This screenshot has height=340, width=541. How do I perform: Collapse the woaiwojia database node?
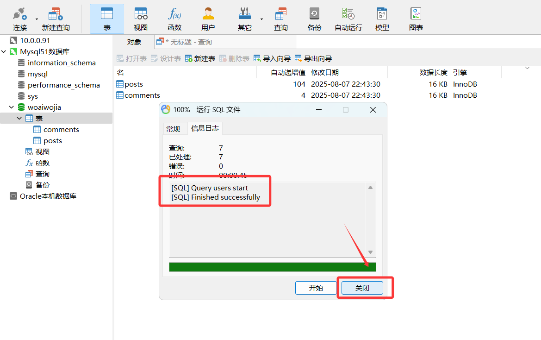coord(11,107)
